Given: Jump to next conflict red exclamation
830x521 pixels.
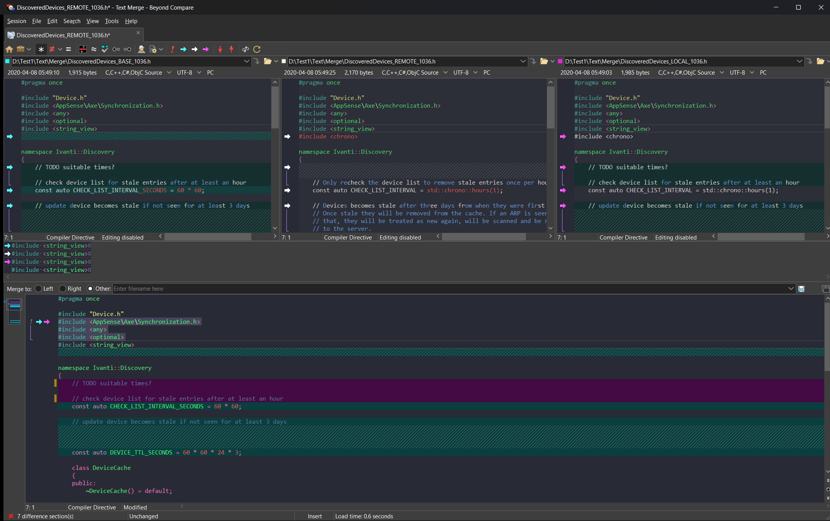Looking at the screenshot, I should tap(172, 49).
